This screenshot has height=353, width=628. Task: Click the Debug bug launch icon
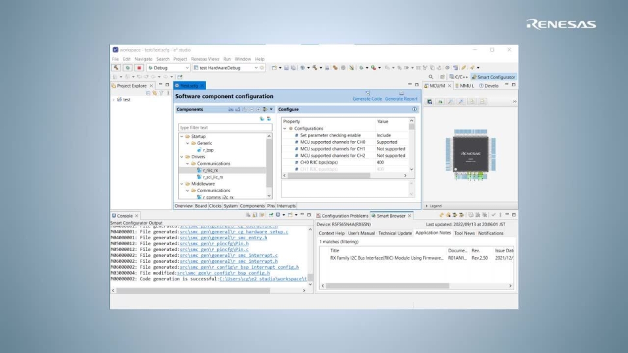128,67
